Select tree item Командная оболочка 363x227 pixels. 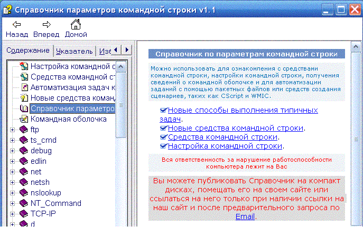tap(69, 119)
